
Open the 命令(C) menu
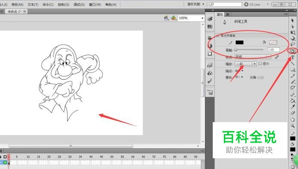(x=48, y=4)
